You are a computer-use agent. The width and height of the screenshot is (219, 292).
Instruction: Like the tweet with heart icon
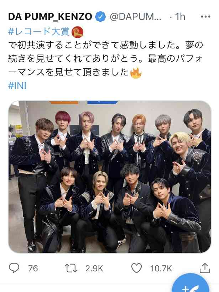(x=136, y=268)
